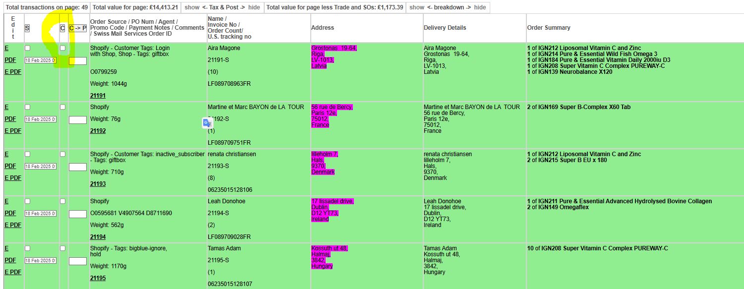Click the C -> P input for Tamas Adam
This screenshot has width=744, height=289.
tap(78, 261)
